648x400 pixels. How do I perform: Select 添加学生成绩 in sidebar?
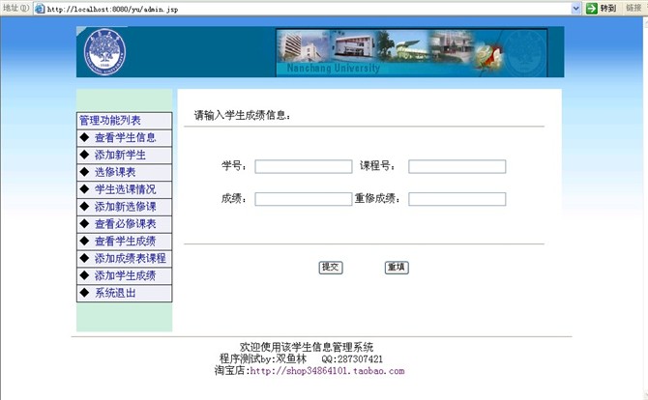coord(125,276)
